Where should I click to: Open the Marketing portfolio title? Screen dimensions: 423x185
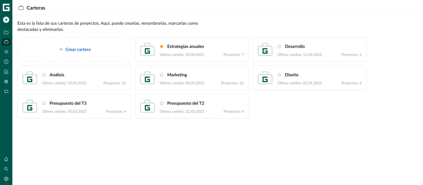177,75
